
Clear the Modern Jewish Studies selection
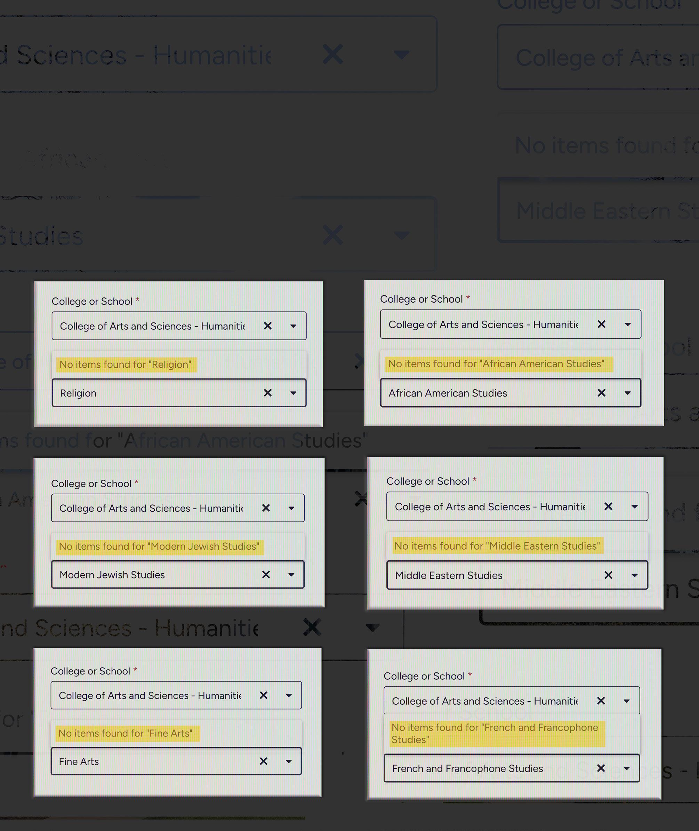266,575
